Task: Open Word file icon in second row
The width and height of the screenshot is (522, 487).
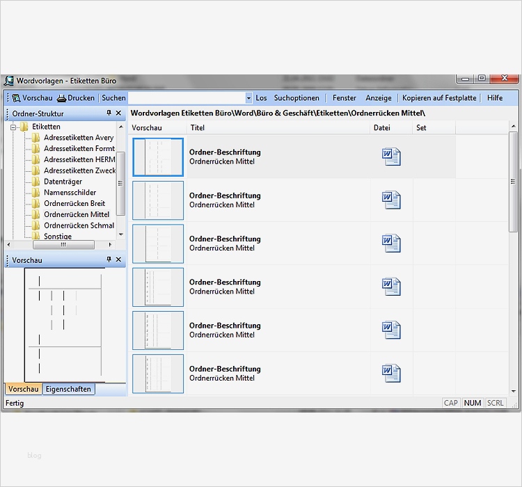Action: [391, 200]
